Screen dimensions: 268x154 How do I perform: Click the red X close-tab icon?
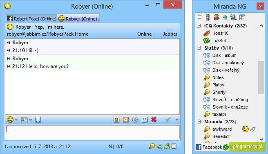[154, 120]
